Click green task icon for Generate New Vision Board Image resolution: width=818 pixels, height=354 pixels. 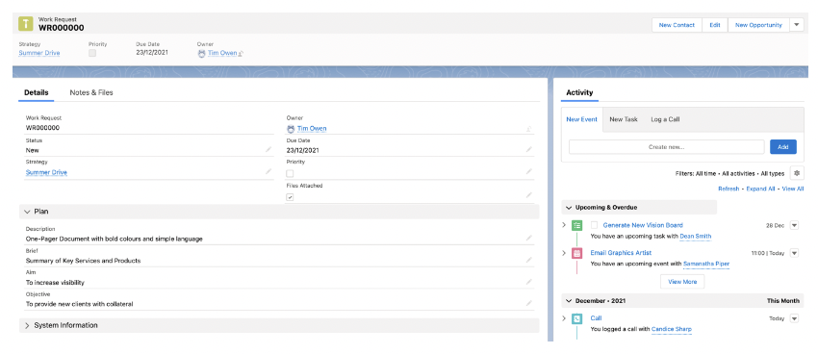coord(577,225)
